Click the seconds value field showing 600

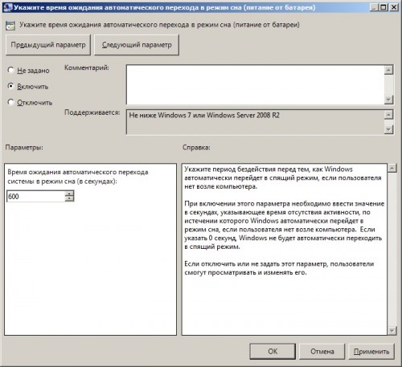tap(36, 196)
